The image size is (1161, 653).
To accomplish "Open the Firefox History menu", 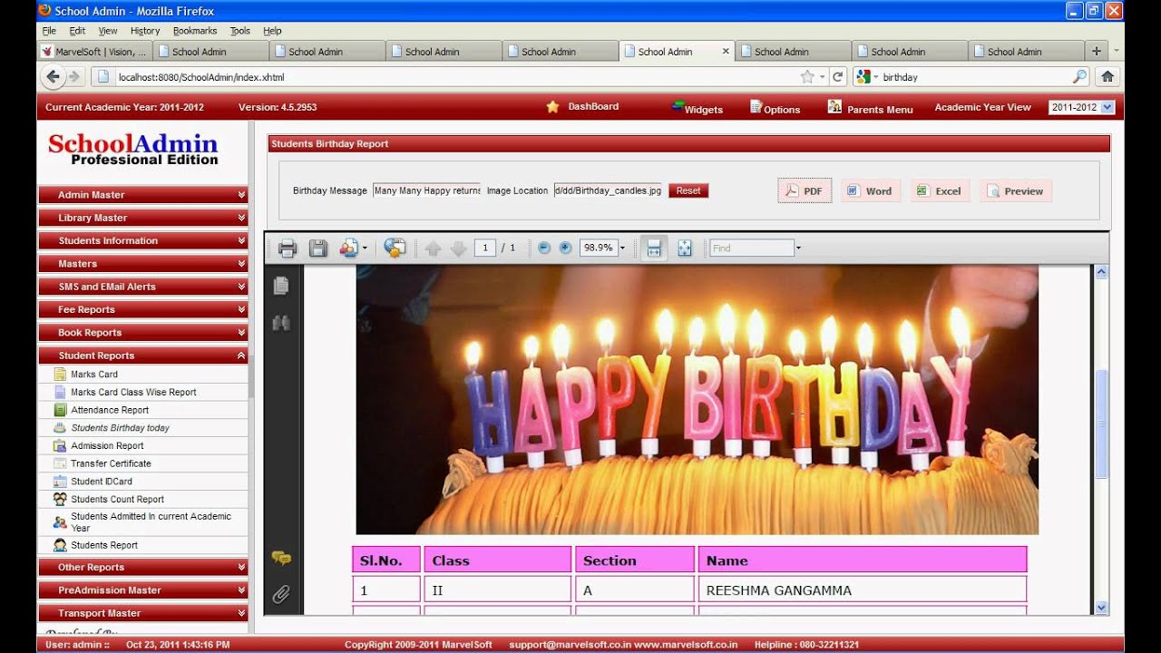I will click(x=145, y=31).
